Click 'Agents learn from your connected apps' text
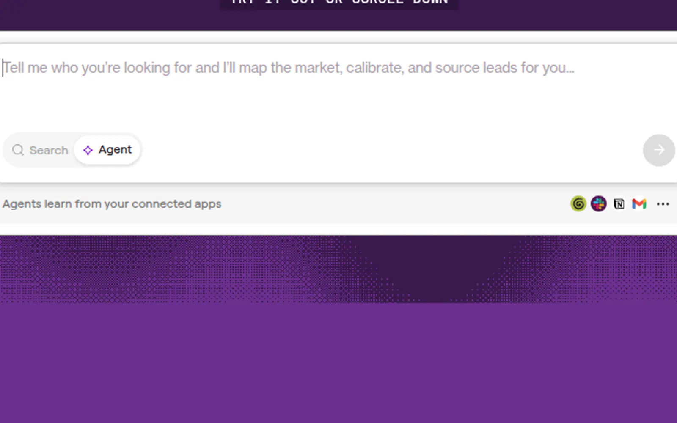The height and width of the screenshot is (423, 677). coord(112,204)
